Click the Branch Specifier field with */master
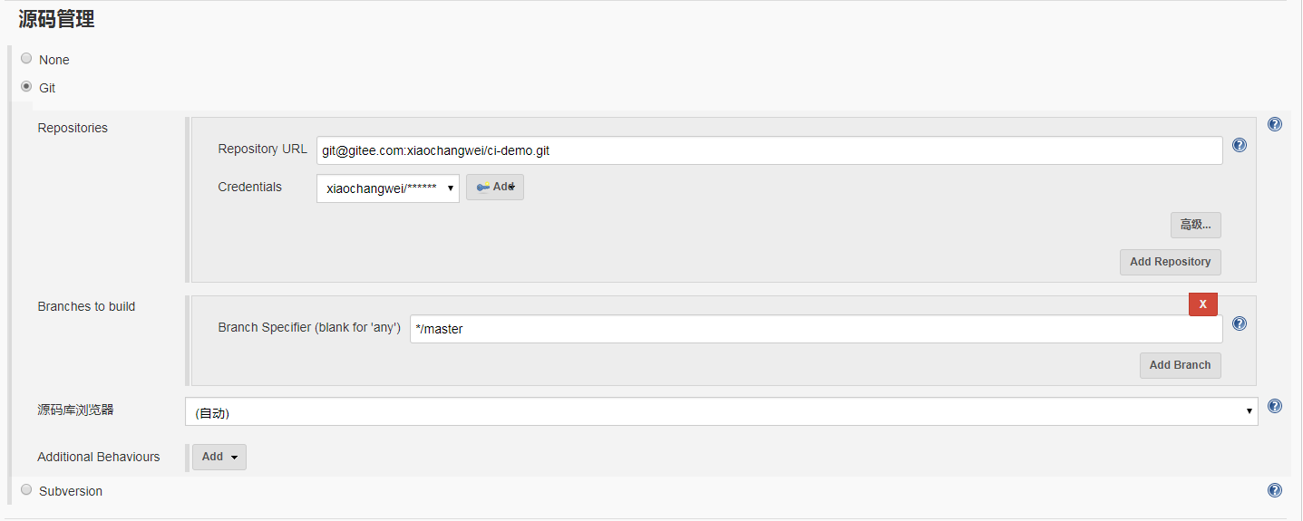 coord(816,329)
